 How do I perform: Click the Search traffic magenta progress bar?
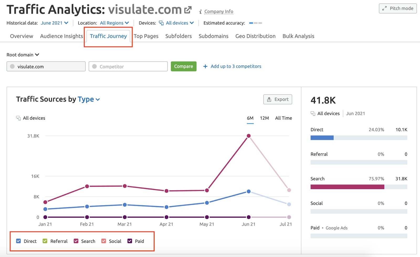click(x=347, y=187)
